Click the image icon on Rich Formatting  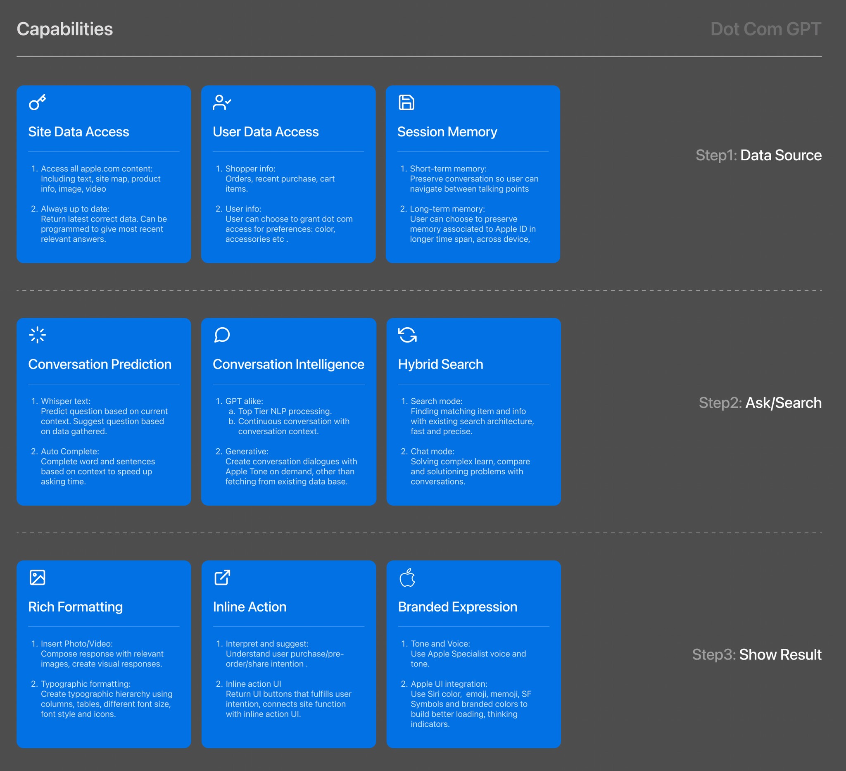pyautogui.click(x=37, y=577)
